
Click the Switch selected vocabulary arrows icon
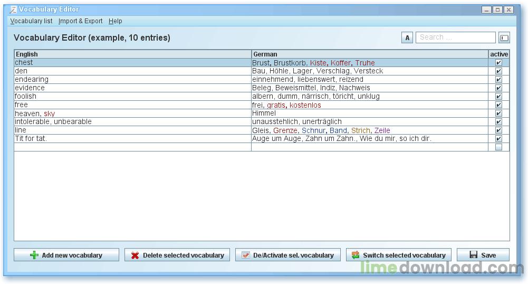click(x=356, y=255)
